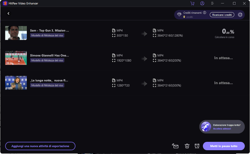This screenshot has width=250, height=154.
Task: Open the alarm clock schedule icon
Action: [x=197, y=146]
